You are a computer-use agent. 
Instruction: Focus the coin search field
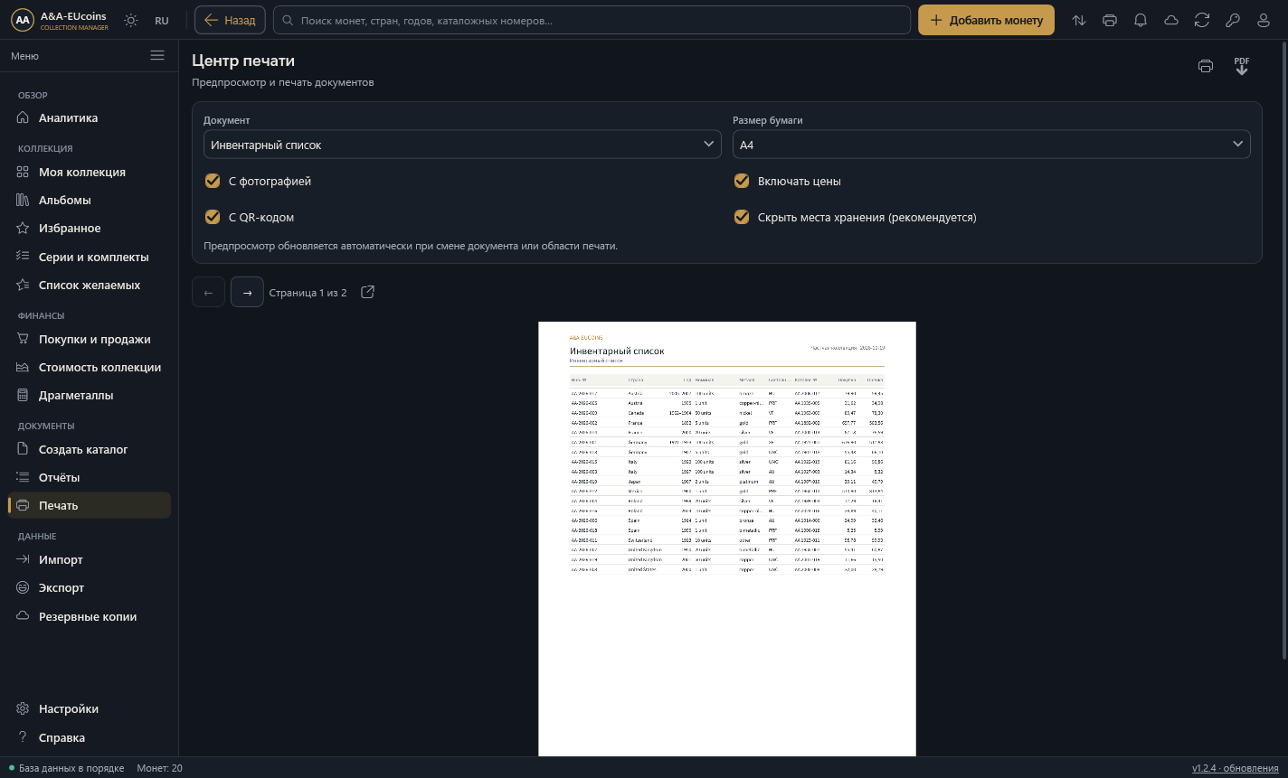(x=592, y=20)
